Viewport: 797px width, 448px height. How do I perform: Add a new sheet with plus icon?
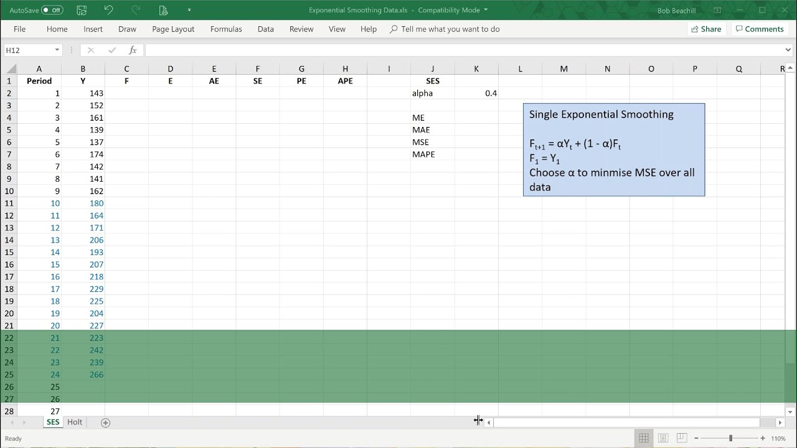(105, 422)
